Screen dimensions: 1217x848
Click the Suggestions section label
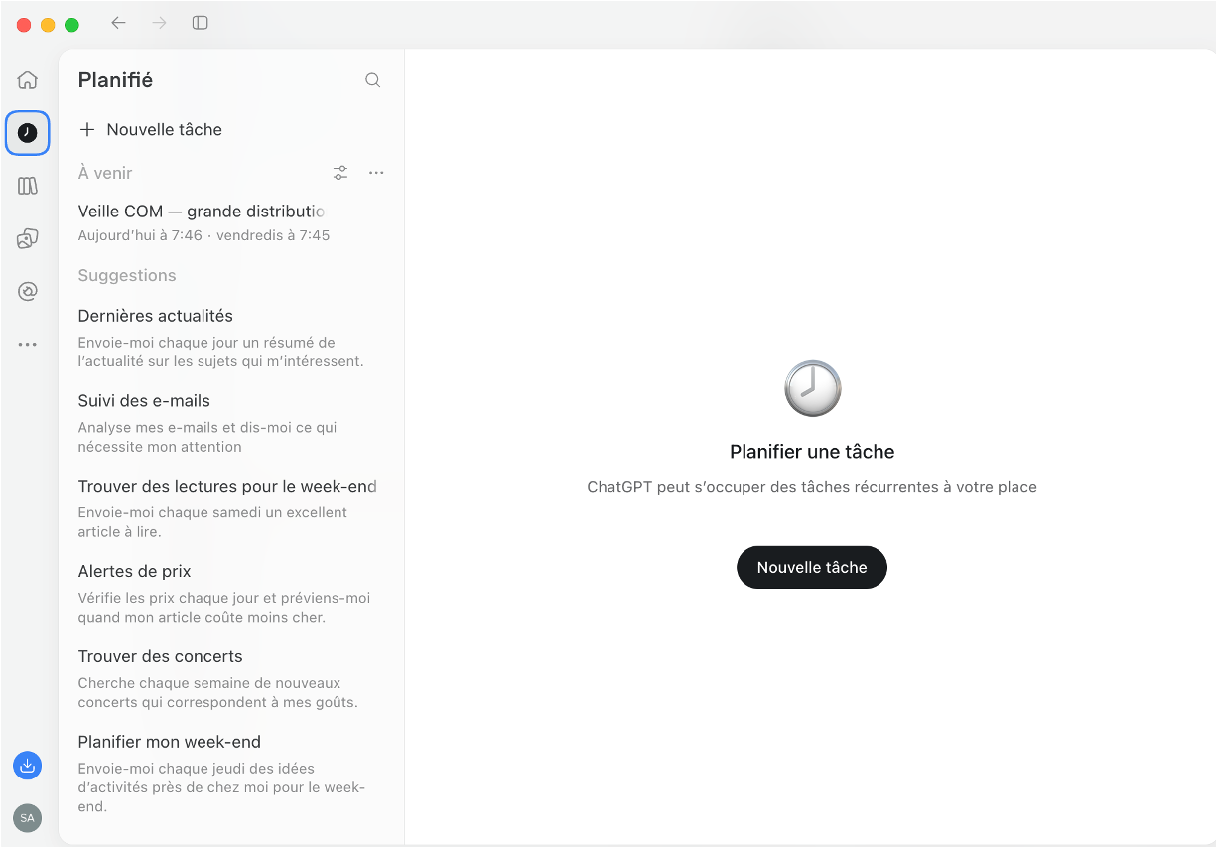pyautogui.click(x=127, y=276)
